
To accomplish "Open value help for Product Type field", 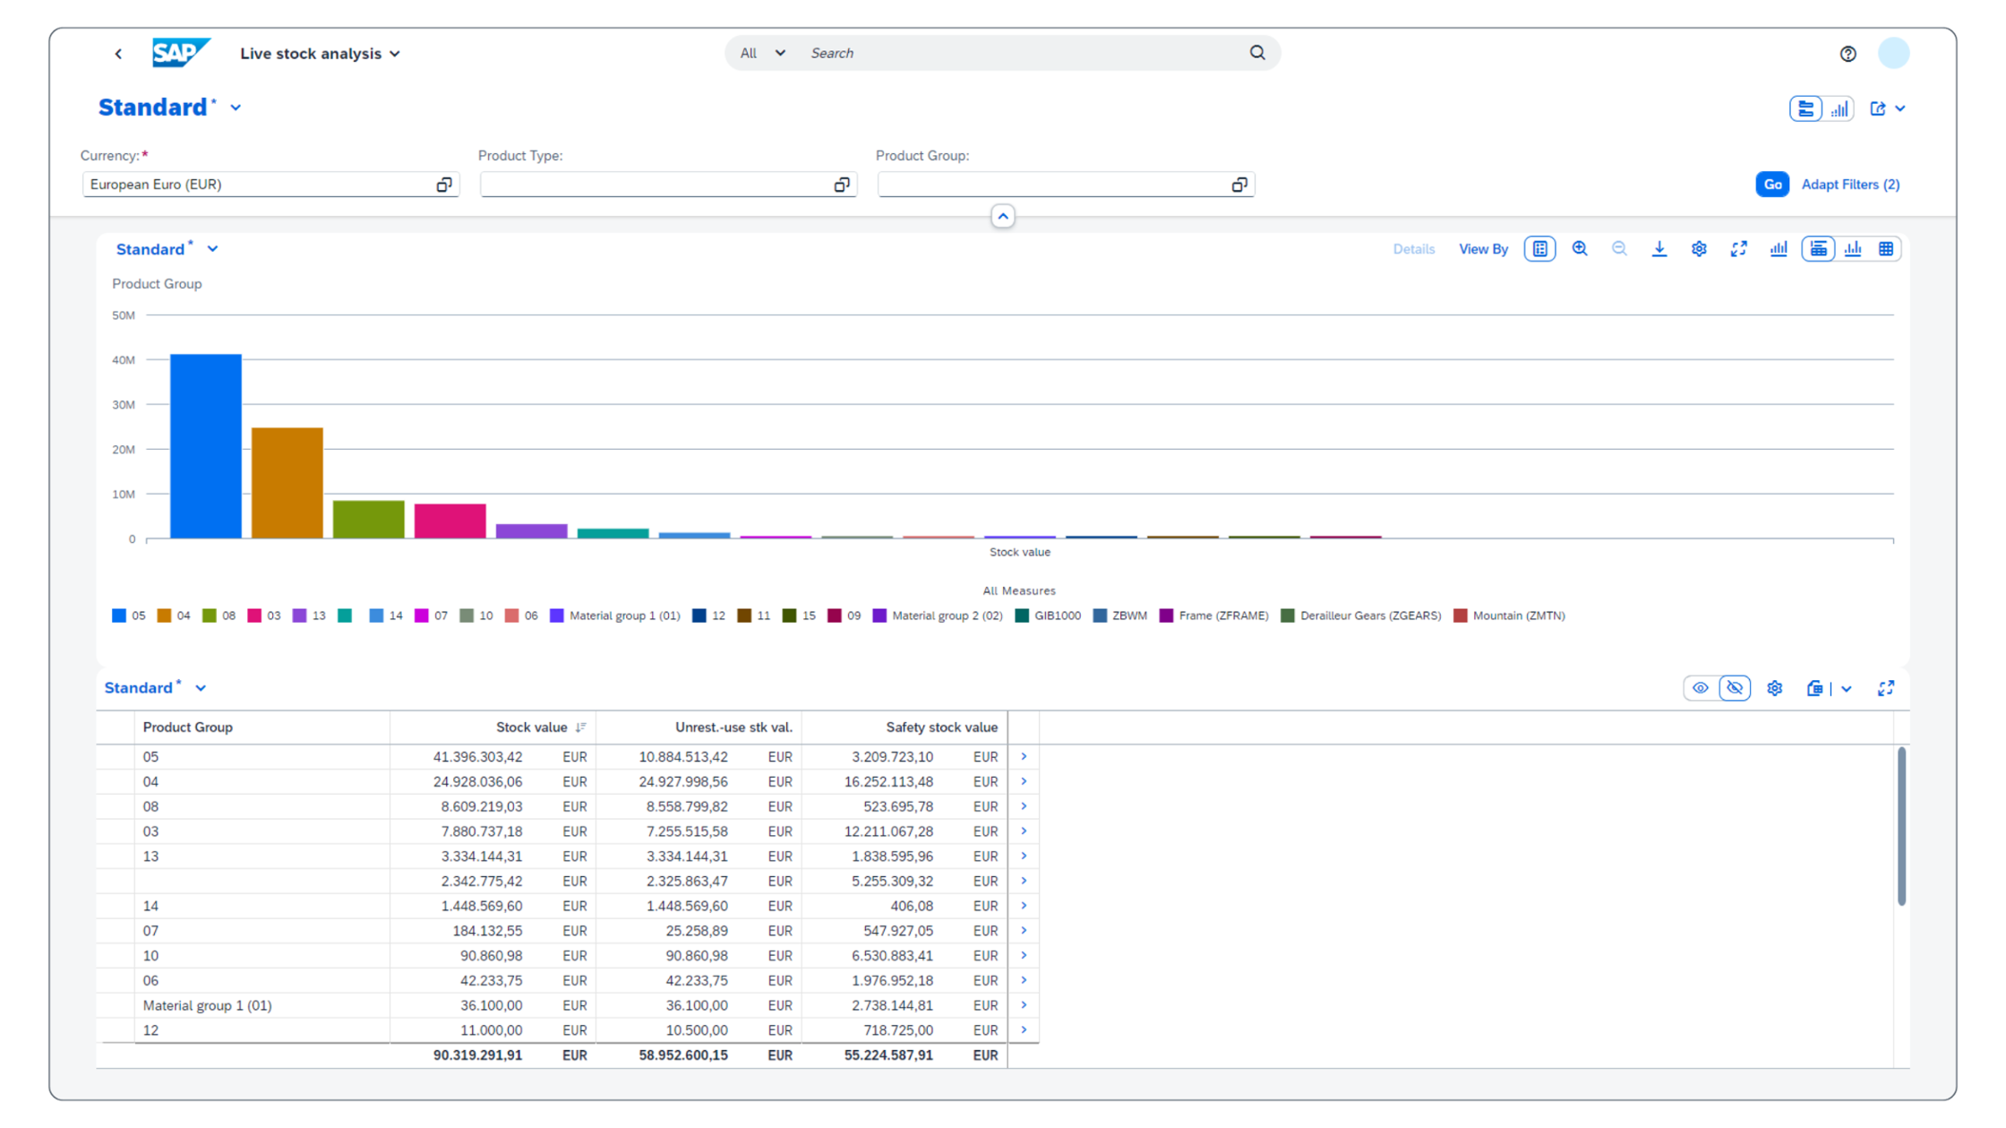I will (841, 185).
